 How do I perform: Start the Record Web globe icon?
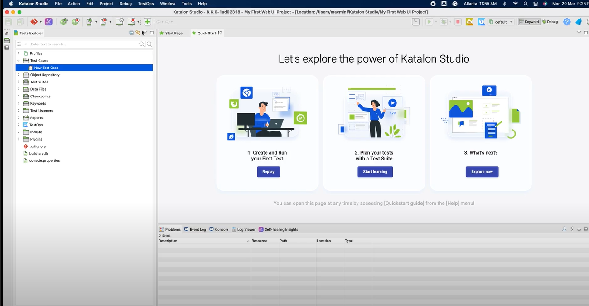click(x=76, y=22)
